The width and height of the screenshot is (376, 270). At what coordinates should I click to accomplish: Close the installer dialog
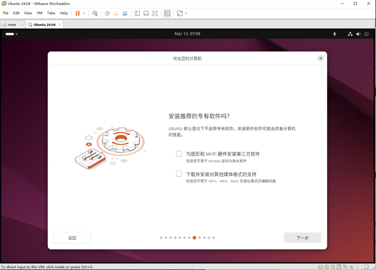point(321,58)
